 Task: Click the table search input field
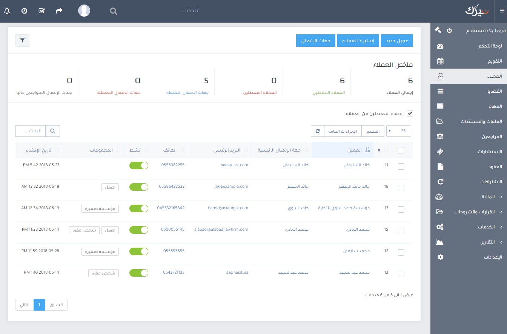click(x=31, y=131)
